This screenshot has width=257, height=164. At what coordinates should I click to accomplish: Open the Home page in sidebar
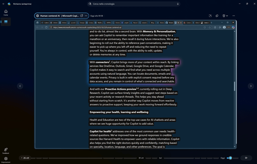[6, 12]
